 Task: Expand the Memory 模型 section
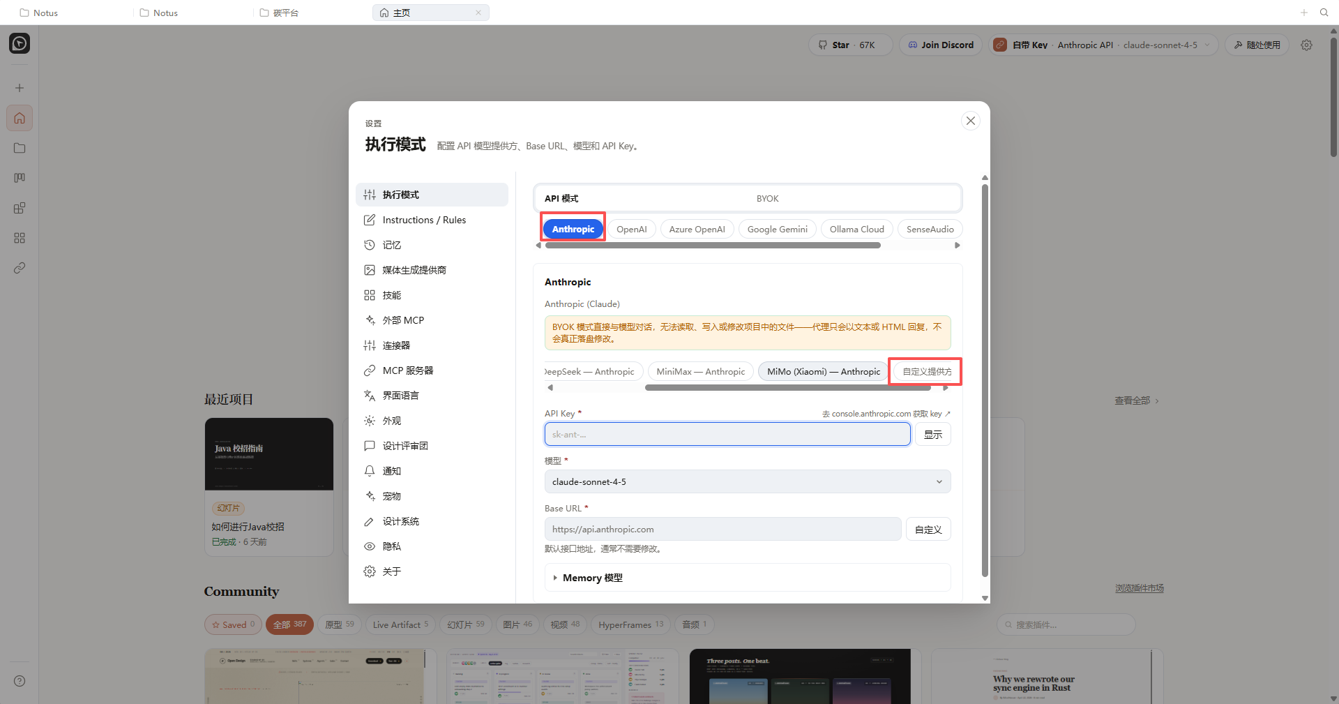point(748,578)
